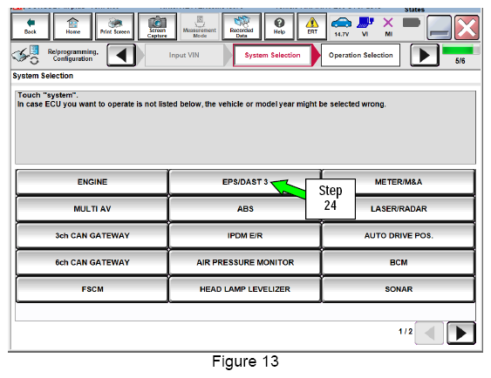Select the System Selection step tab
Image resolution: width=491 pixels, height=378 pixels.
(272, 55)
